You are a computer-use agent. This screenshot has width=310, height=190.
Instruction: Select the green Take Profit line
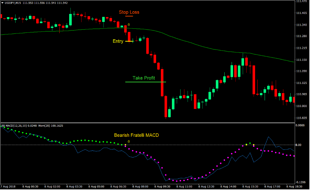tap(146, 82)
